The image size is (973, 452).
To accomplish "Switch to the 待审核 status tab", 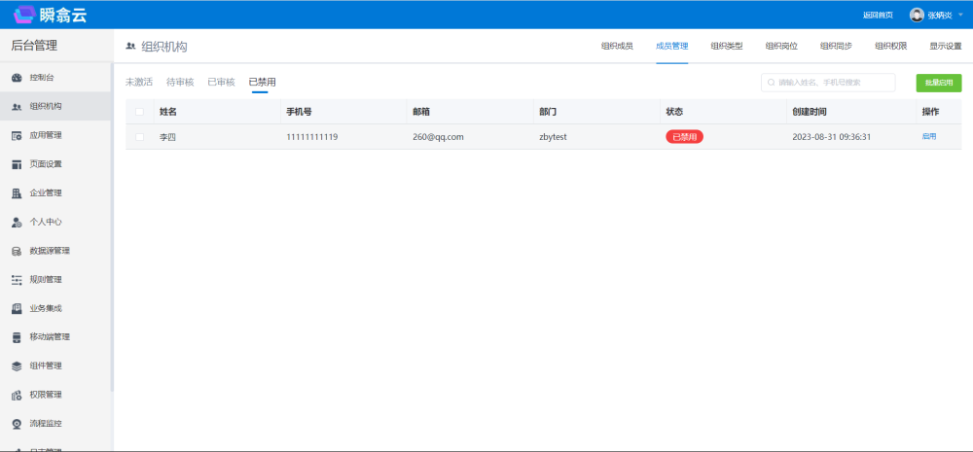I will tap(180, 83).
